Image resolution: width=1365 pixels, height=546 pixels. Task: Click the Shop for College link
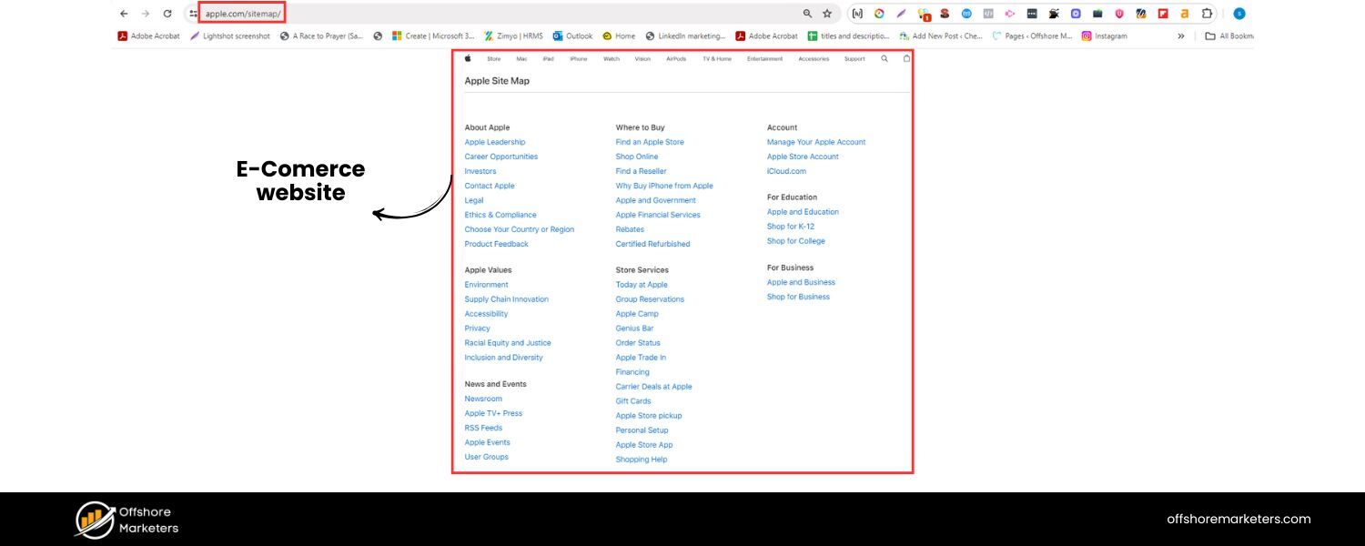tap(795, 240)
